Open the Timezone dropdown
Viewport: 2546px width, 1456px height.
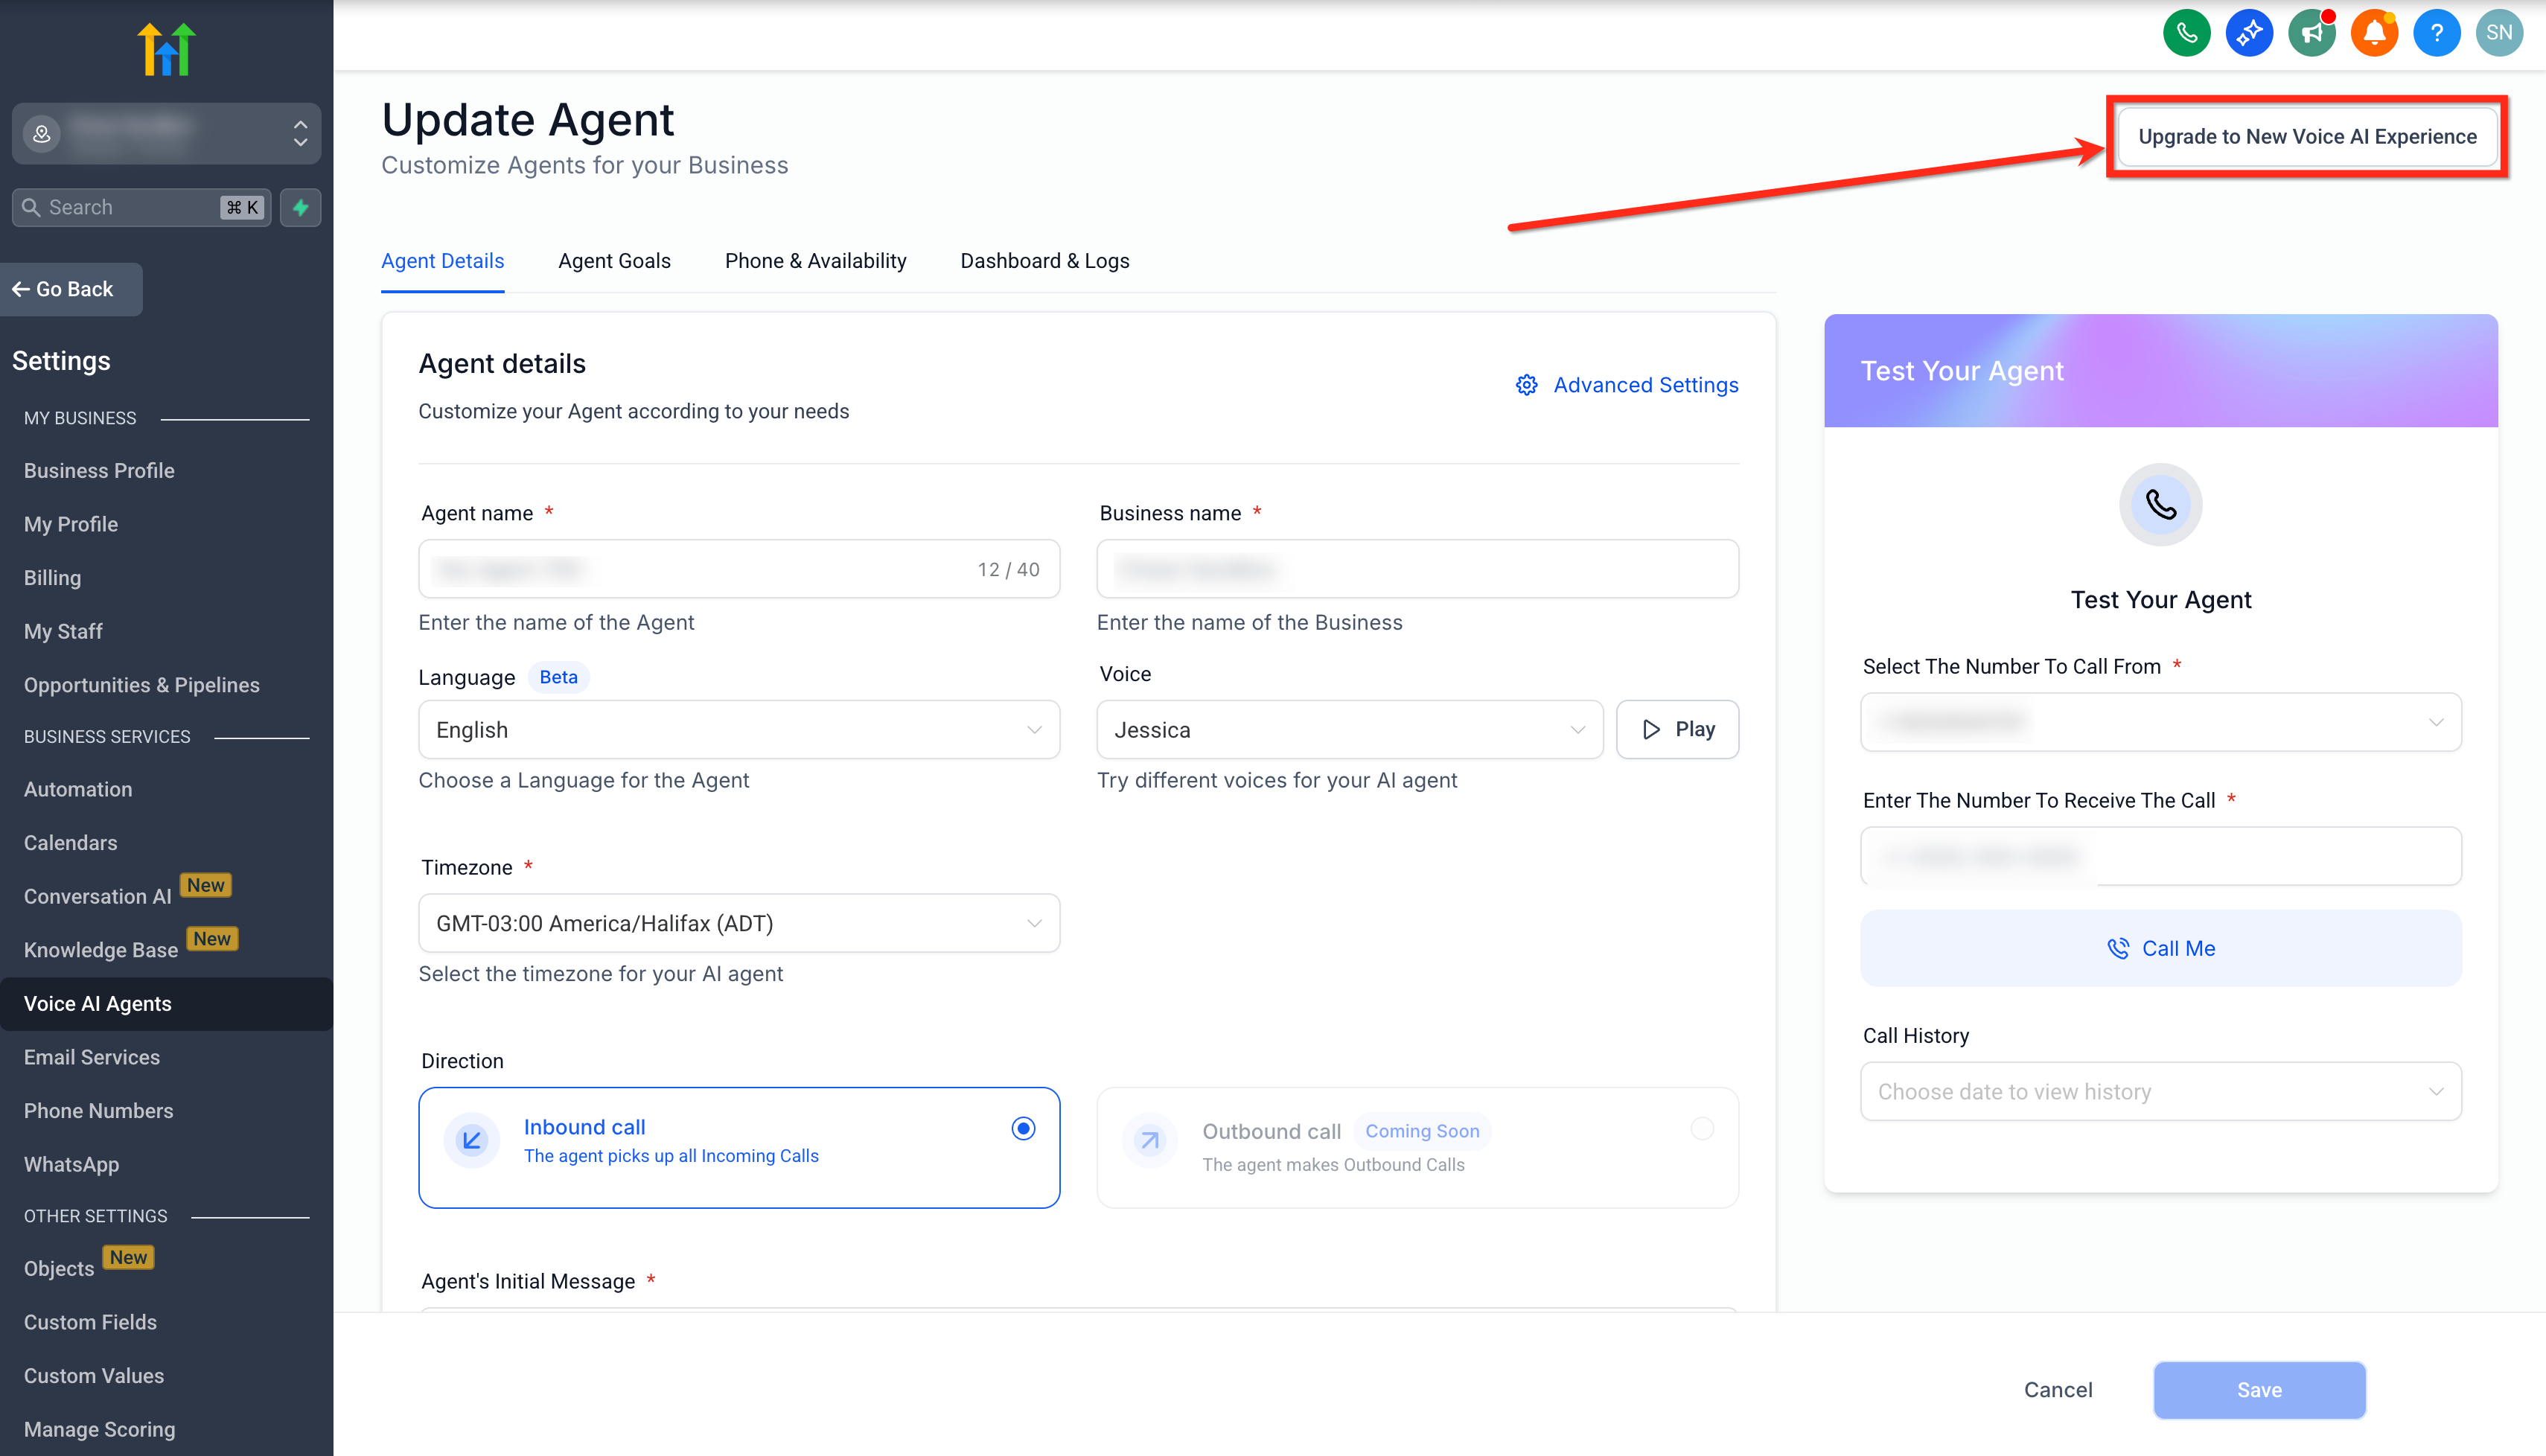[738, 922]
